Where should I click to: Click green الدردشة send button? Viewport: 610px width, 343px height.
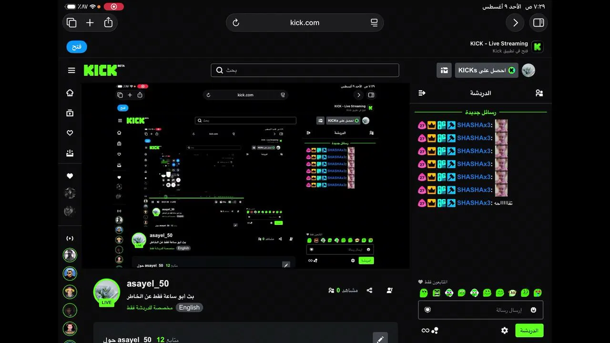(x=529, y=330)
